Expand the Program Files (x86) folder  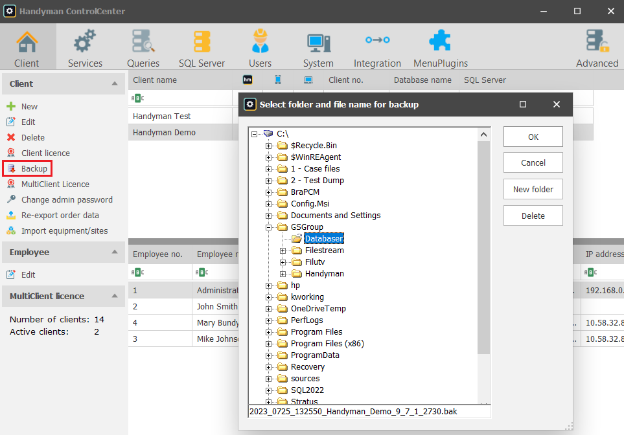(269, 344)
